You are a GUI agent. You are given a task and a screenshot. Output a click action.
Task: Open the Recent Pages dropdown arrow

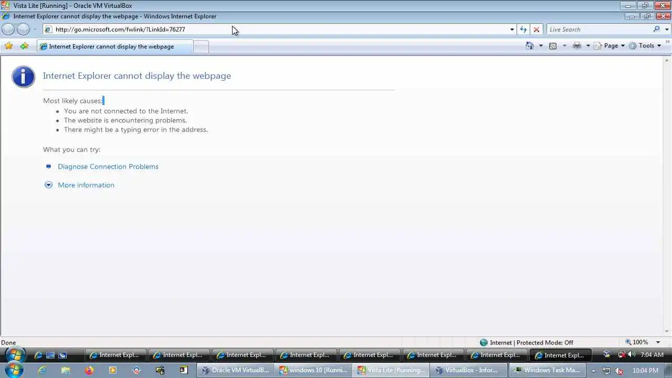35,30
